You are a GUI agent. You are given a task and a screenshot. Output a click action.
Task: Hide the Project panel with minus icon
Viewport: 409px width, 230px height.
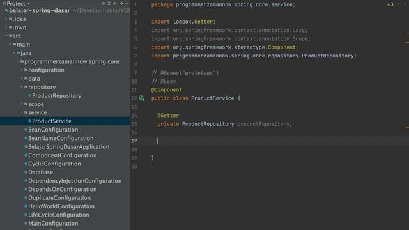[127, 3]
